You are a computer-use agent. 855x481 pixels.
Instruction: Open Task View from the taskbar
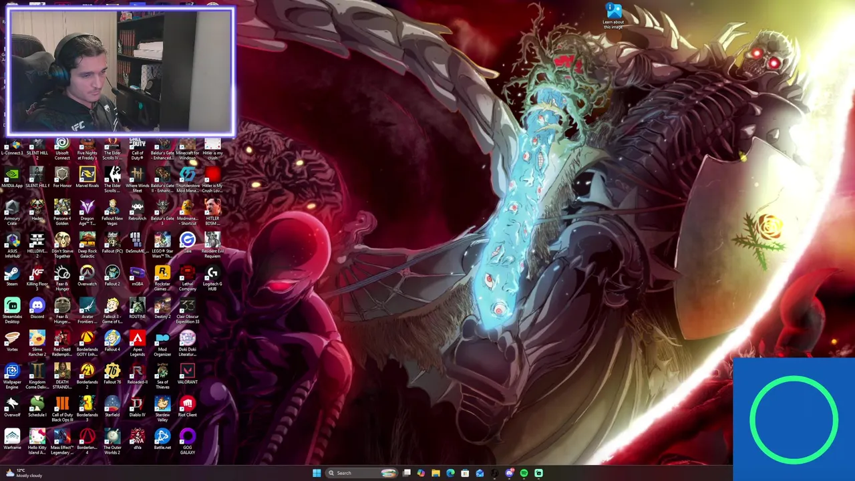406,473
